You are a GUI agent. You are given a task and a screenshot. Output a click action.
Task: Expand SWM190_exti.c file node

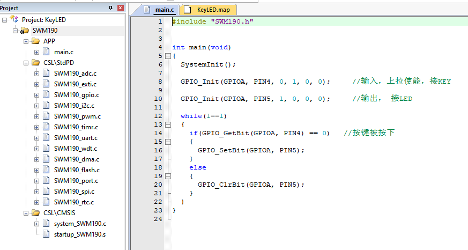pos(36,85)
